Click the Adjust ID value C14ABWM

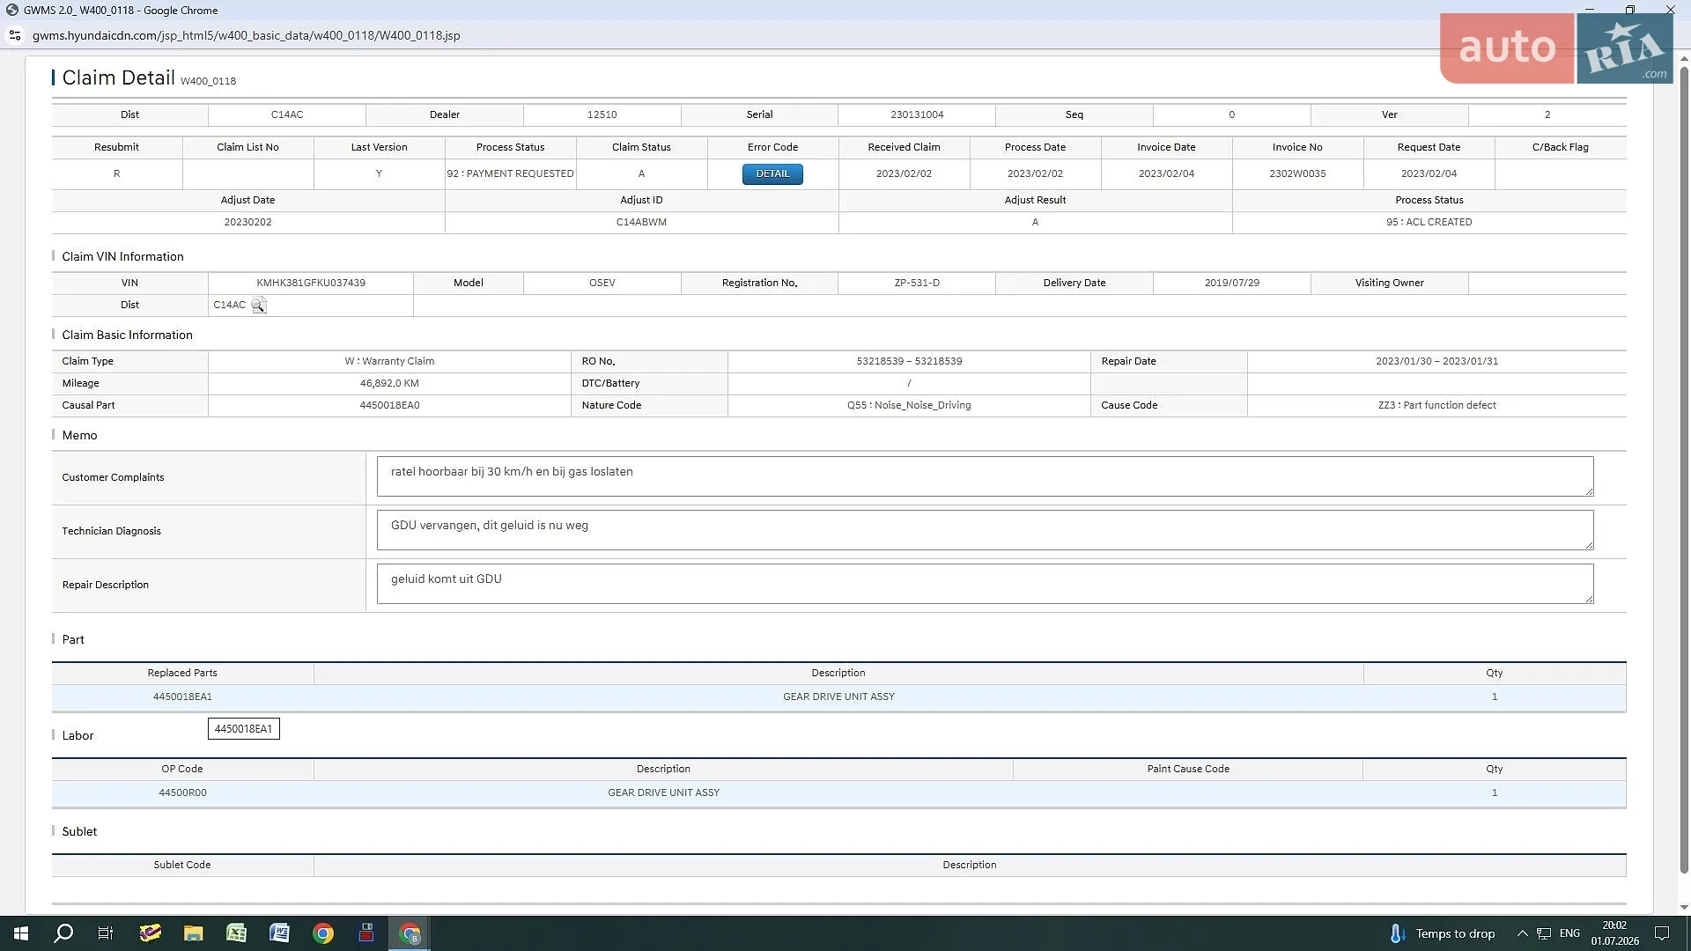(x=641, y=223)
